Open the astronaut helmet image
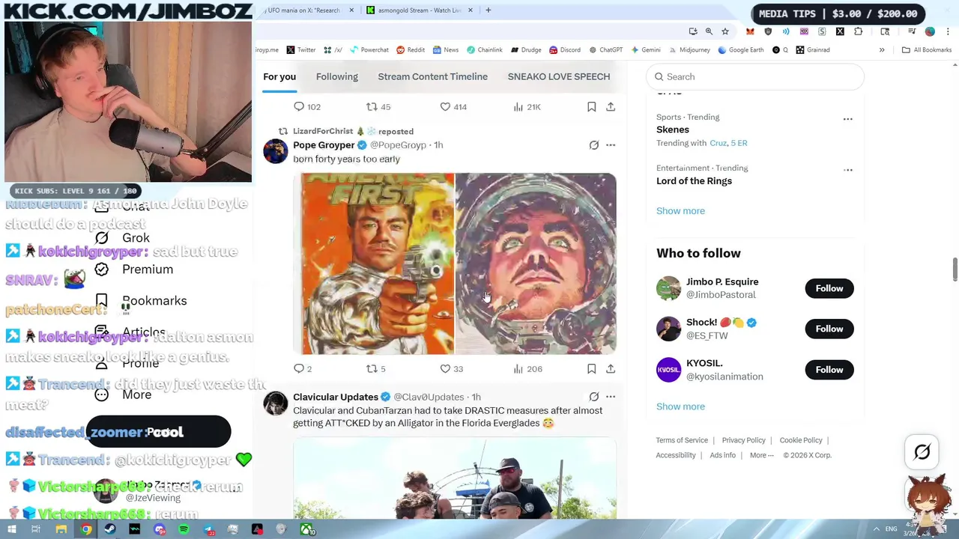959x539 pixels. pos(536,264)
